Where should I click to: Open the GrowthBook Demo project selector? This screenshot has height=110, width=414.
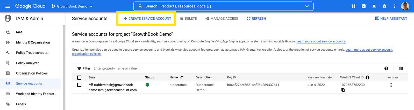(x=72, y=6)
